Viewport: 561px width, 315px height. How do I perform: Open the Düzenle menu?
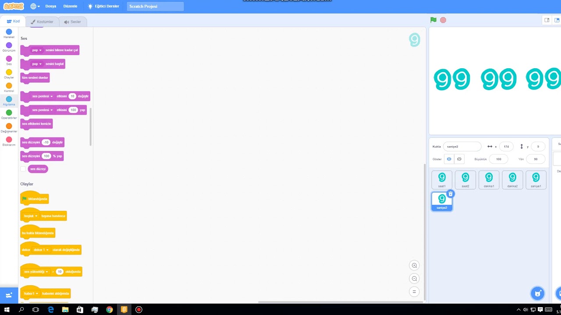point(70,7)
